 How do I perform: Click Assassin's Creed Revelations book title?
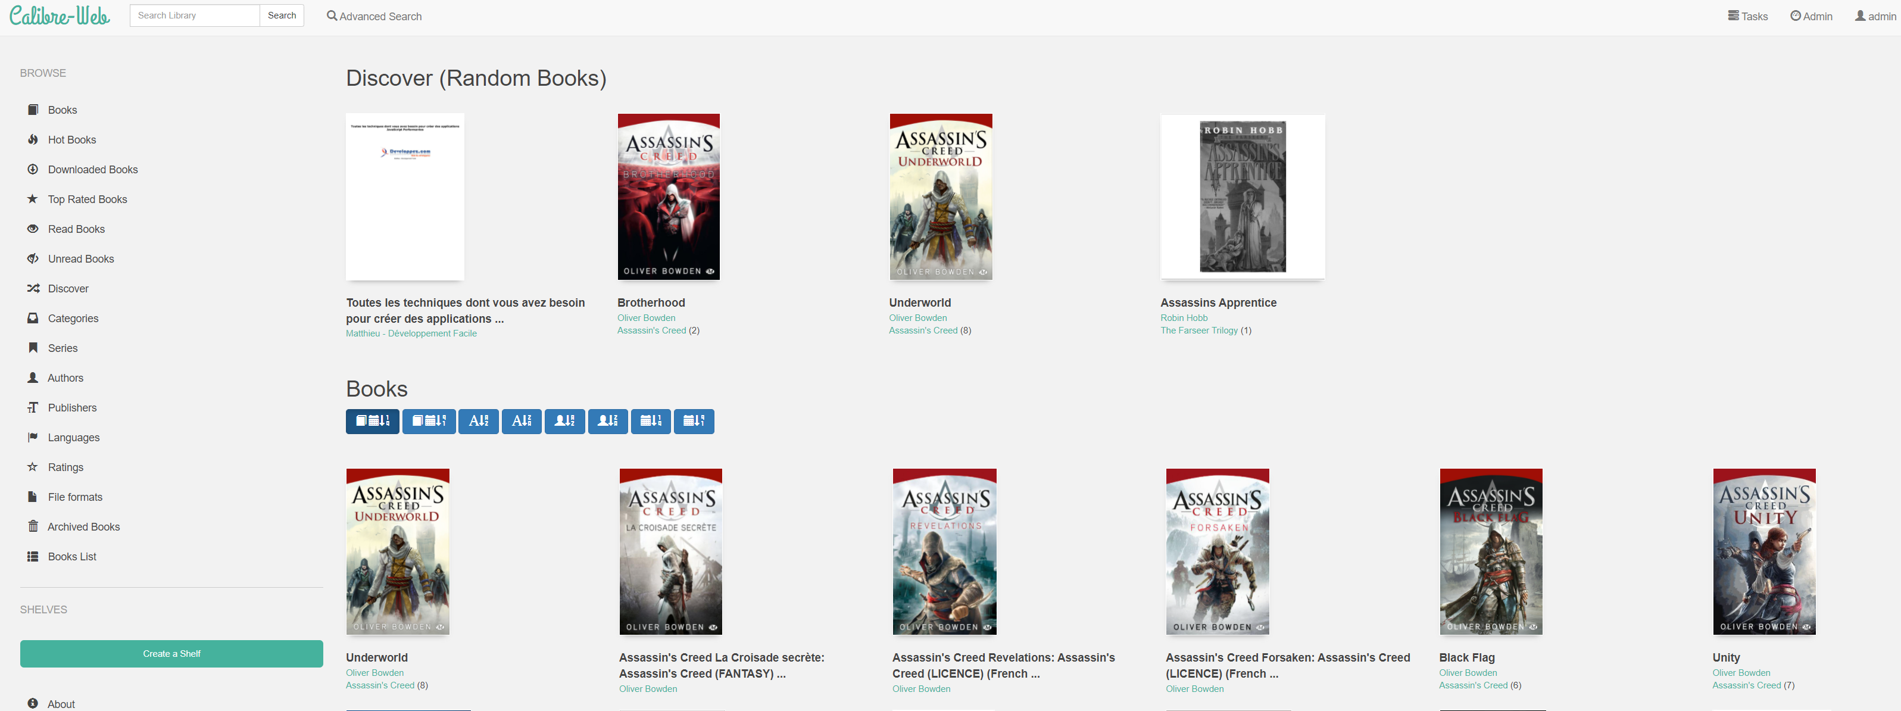(1004, 665)
